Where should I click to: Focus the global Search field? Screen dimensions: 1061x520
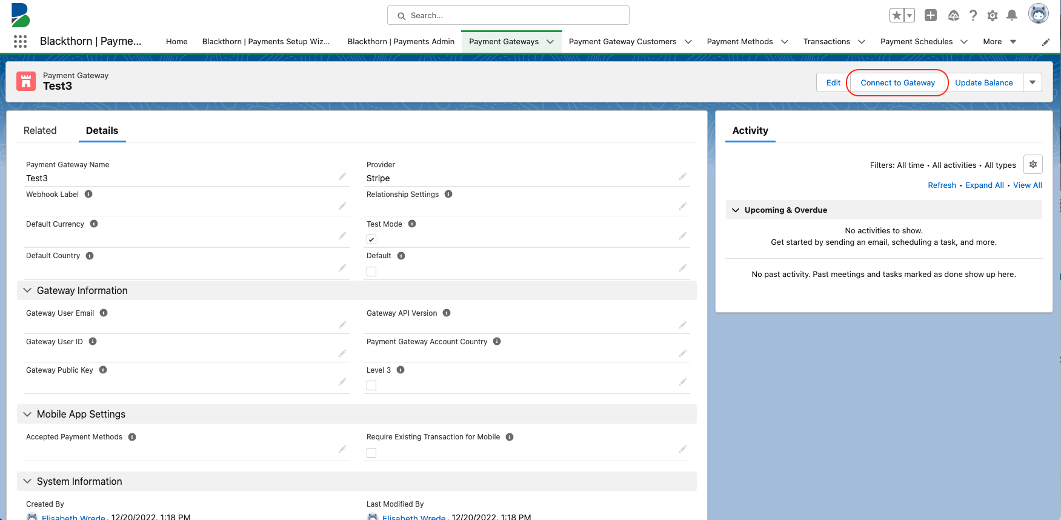[508, 15]
